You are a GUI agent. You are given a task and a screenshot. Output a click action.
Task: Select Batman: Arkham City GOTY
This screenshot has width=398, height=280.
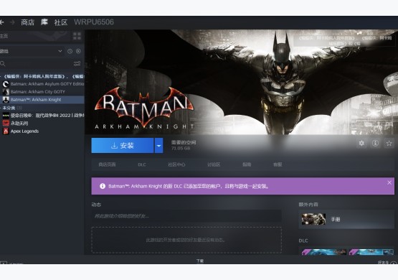[42, 92]
